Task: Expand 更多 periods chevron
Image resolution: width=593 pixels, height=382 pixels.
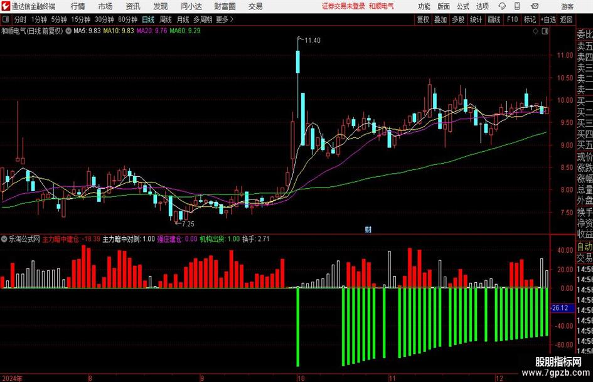Action: [x=225, y=19]
